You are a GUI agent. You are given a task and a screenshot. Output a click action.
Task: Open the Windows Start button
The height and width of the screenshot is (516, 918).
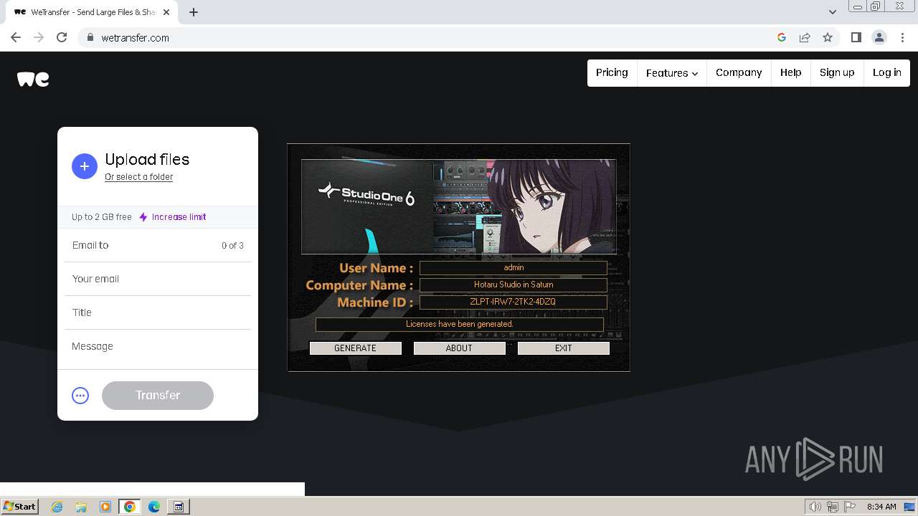click(20, 507)
